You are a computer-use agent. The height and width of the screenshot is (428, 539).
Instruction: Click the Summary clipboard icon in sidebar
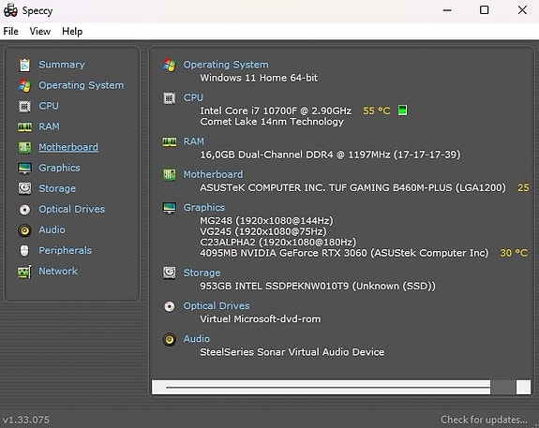(24, 65)
